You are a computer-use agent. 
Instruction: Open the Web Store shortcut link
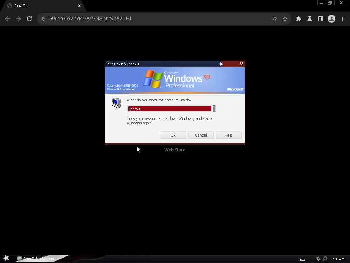click(x=175, y=150)
